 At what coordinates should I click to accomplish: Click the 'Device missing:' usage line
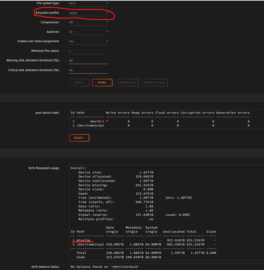116,185
